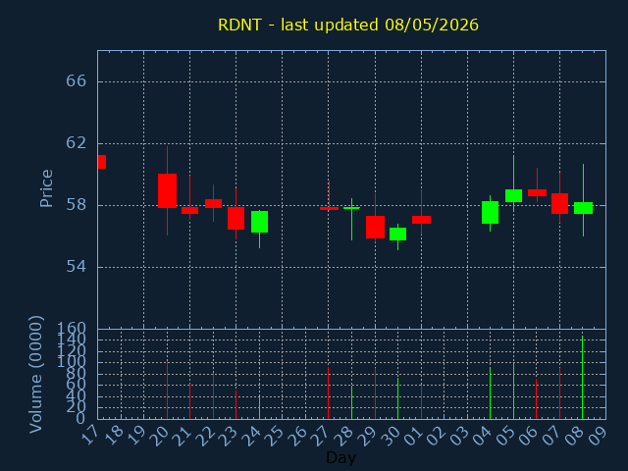Click the x-axis day label 17
The width and height of the screenshot is (628, 471).
[x=90, y=436]
